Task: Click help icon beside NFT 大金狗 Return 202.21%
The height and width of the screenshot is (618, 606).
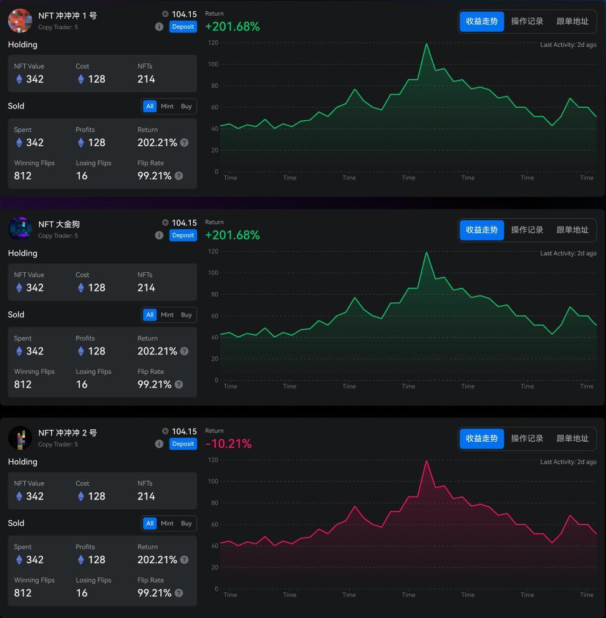Action: pyautogui.click(x=184, y=351)
